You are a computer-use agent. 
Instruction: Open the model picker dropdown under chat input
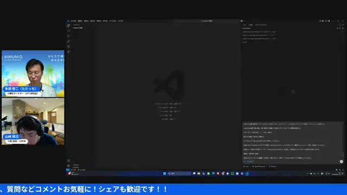click(x=273, y=166)
